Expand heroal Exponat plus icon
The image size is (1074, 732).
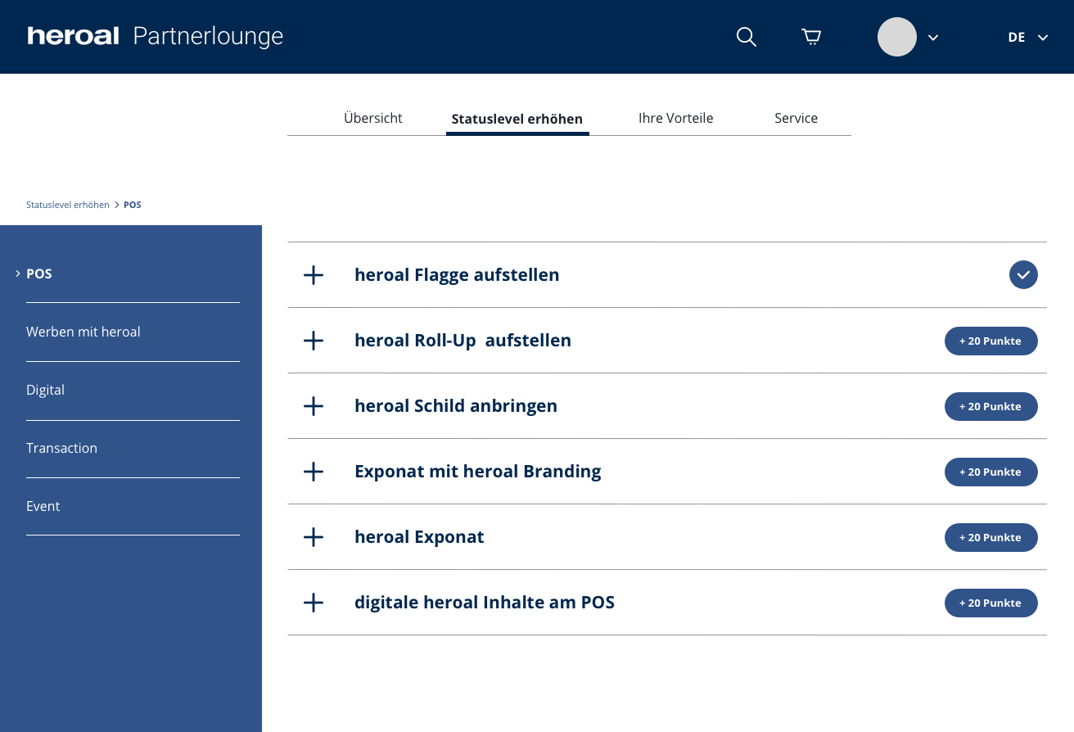click(x=314, y=537)
